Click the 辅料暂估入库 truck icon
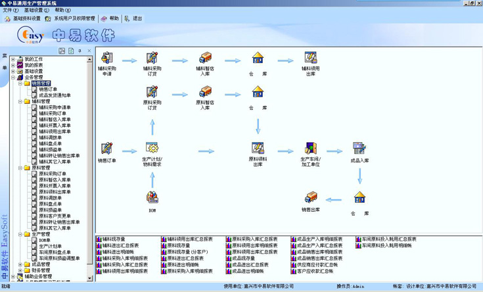This screenshot has height=292, width=483. click(205, 58)
